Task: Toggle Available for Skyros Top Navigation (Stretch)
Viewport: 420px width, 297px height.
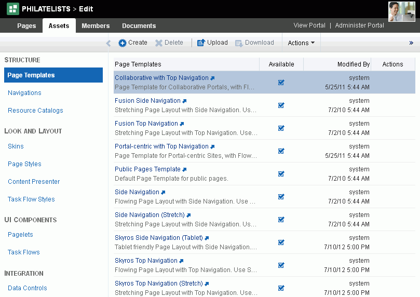Action: (281, 288)
